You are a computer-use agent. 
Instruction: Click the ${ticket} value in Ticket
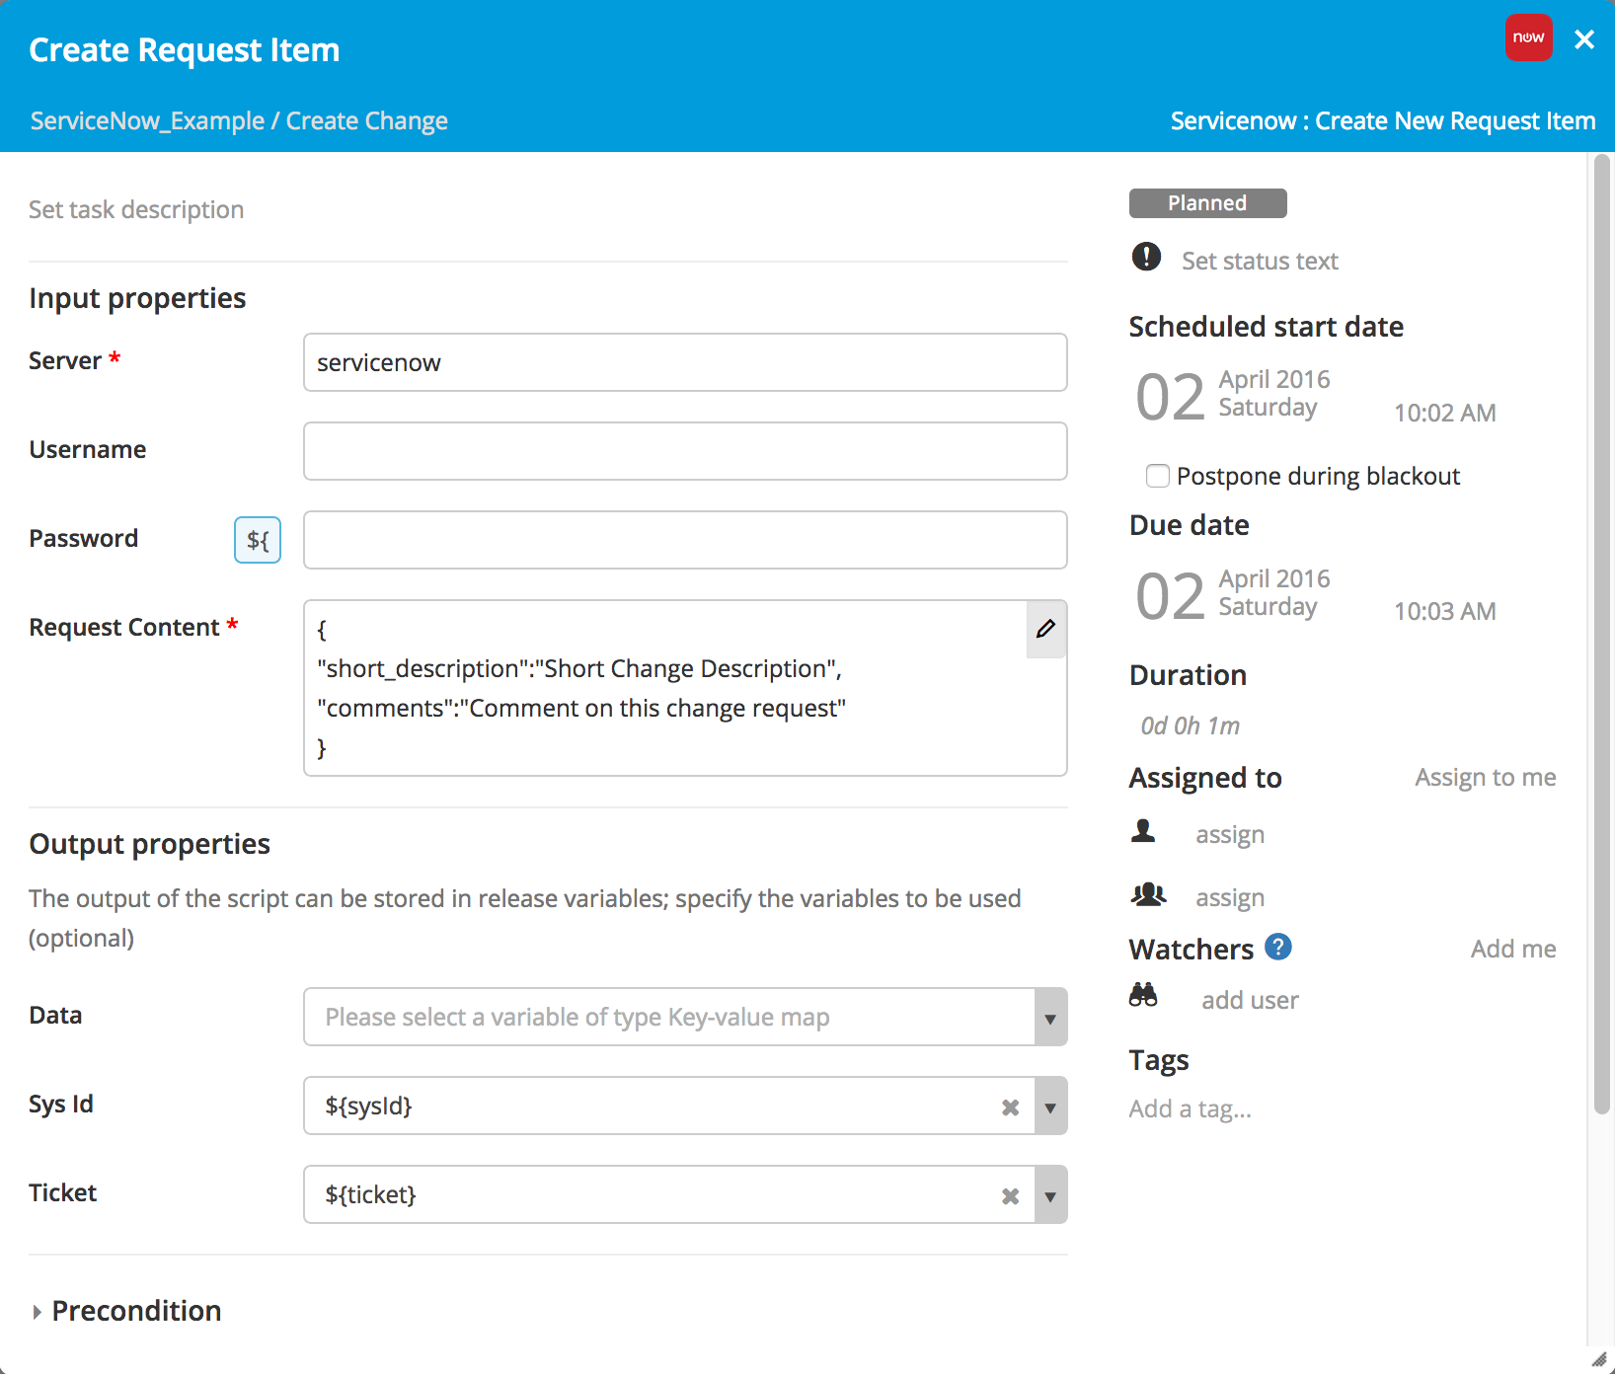point(370,1194)
